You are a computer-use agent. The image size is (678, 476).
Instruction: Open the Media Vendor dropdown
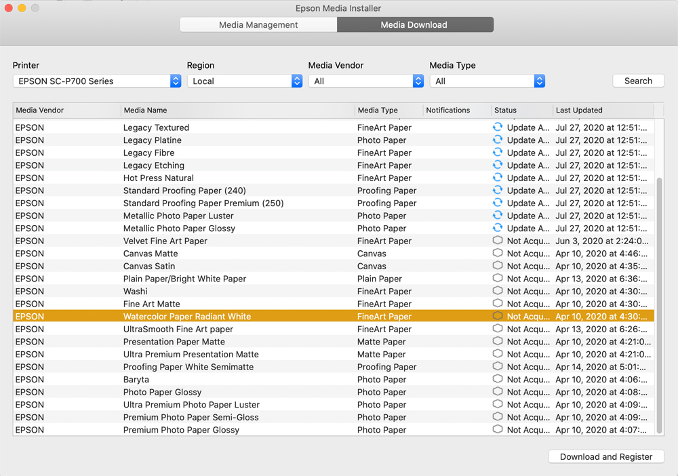[366, 81]
